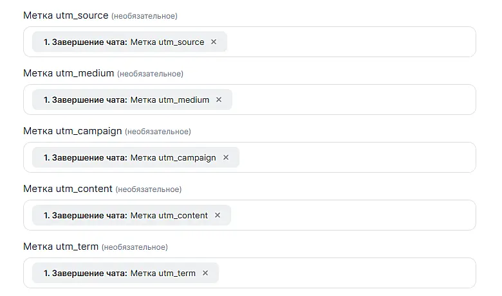Click the 'Завершение чата: Метка utm_campaign' chip

129,157
